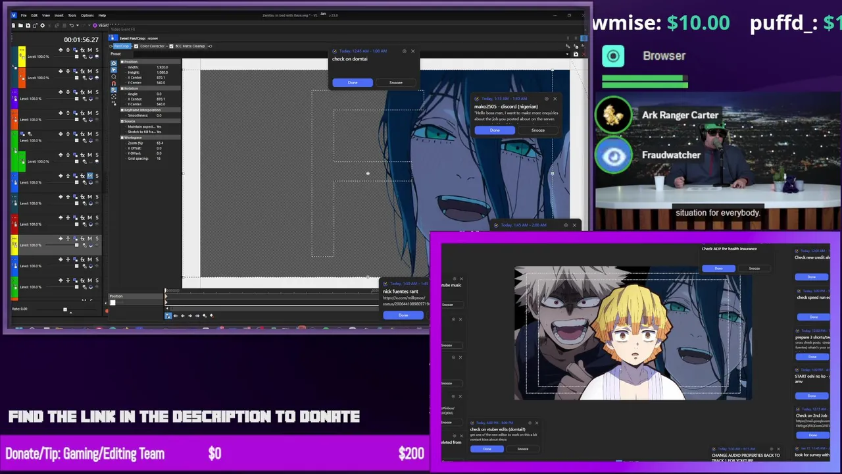Snooze the 'check on domtai' reminder

[396, 82]
